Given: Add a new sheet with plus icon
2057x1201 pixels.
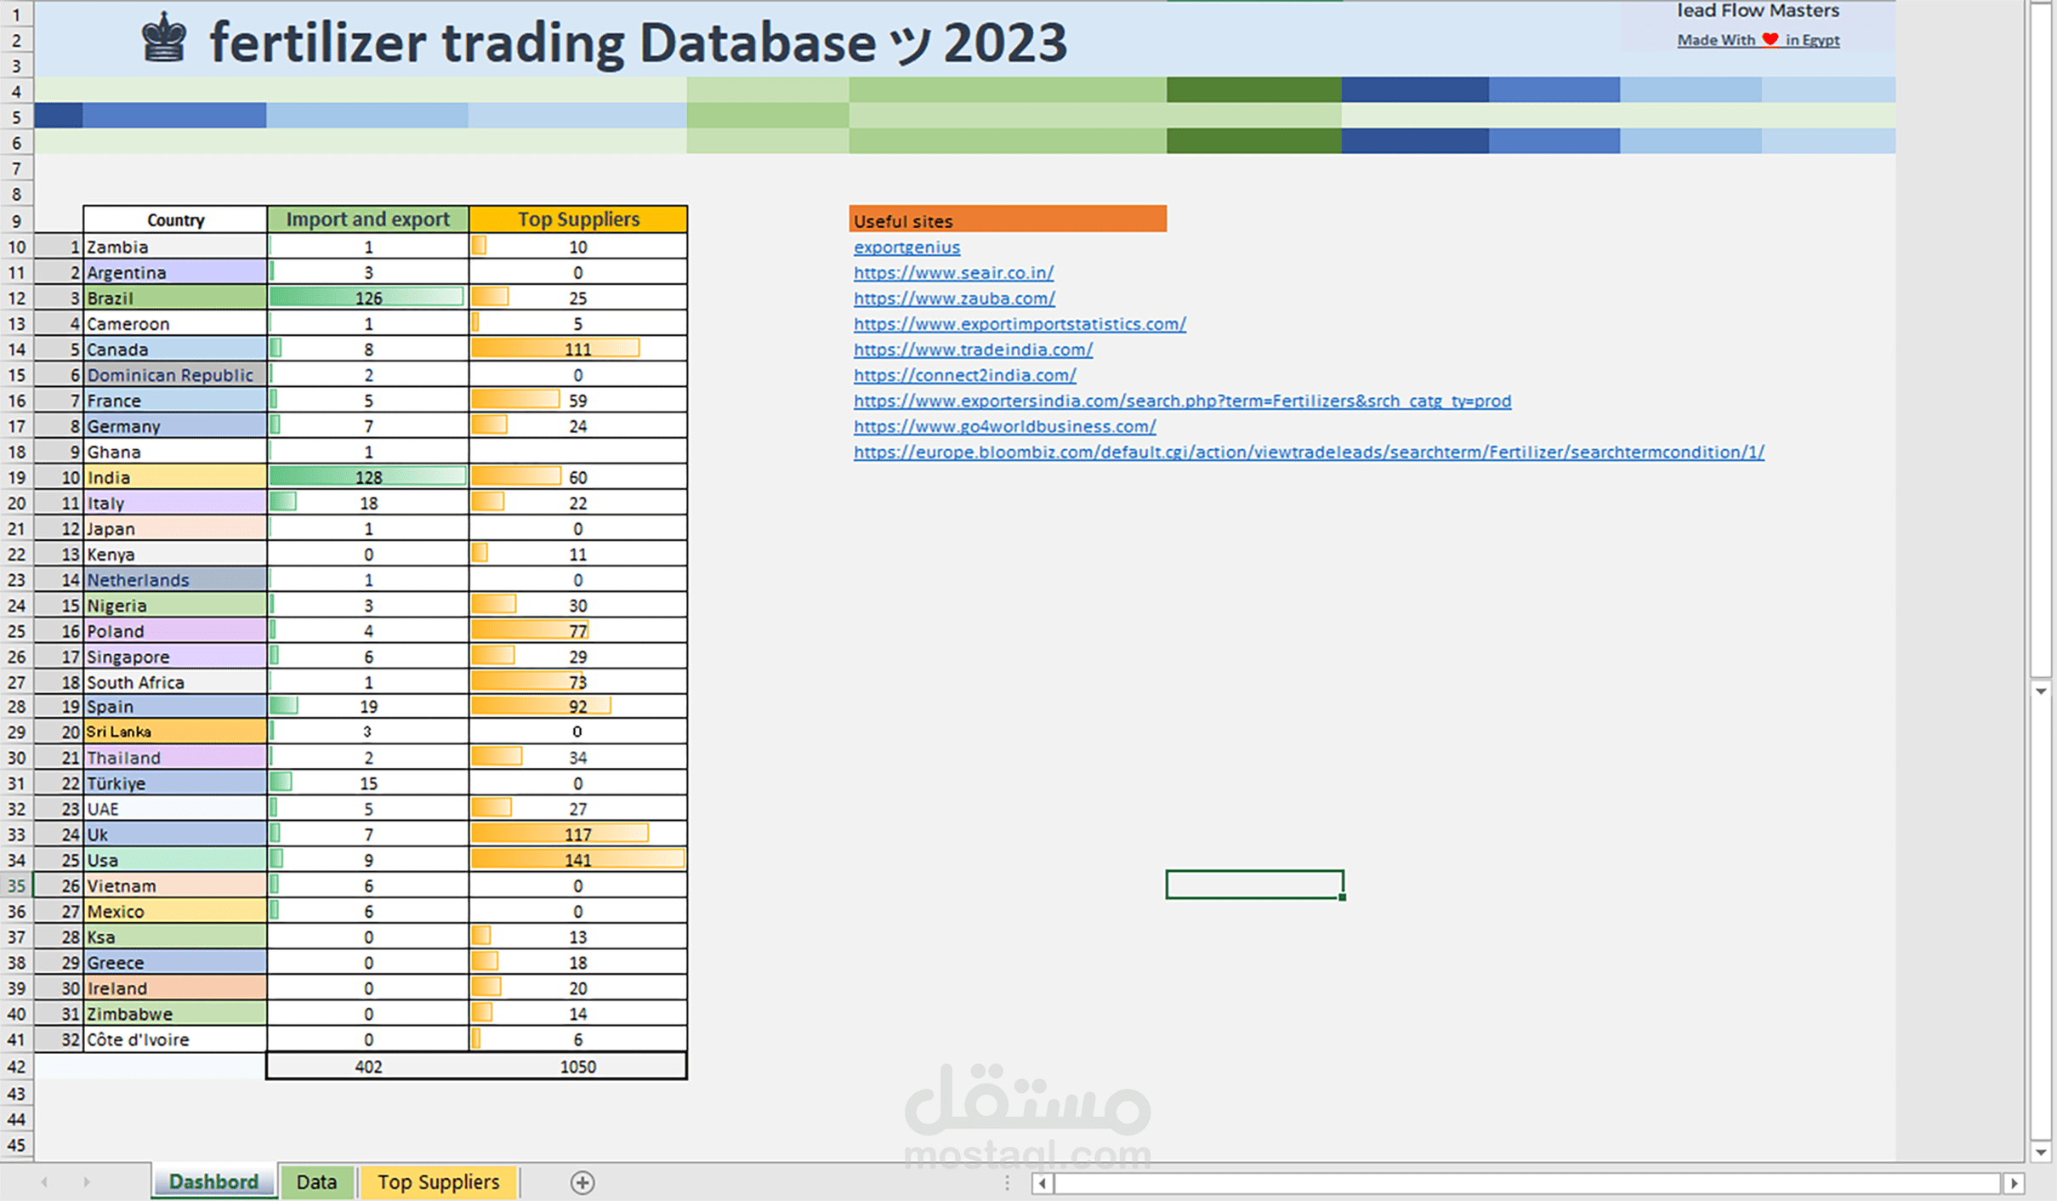Looking at the screenshot, I should (x=582, y=1182).
